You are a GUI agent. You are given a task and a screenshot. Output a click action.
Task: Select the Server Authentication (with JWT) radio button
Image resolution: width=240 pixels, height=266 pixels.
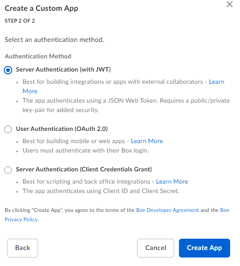(x=8, y=70)
